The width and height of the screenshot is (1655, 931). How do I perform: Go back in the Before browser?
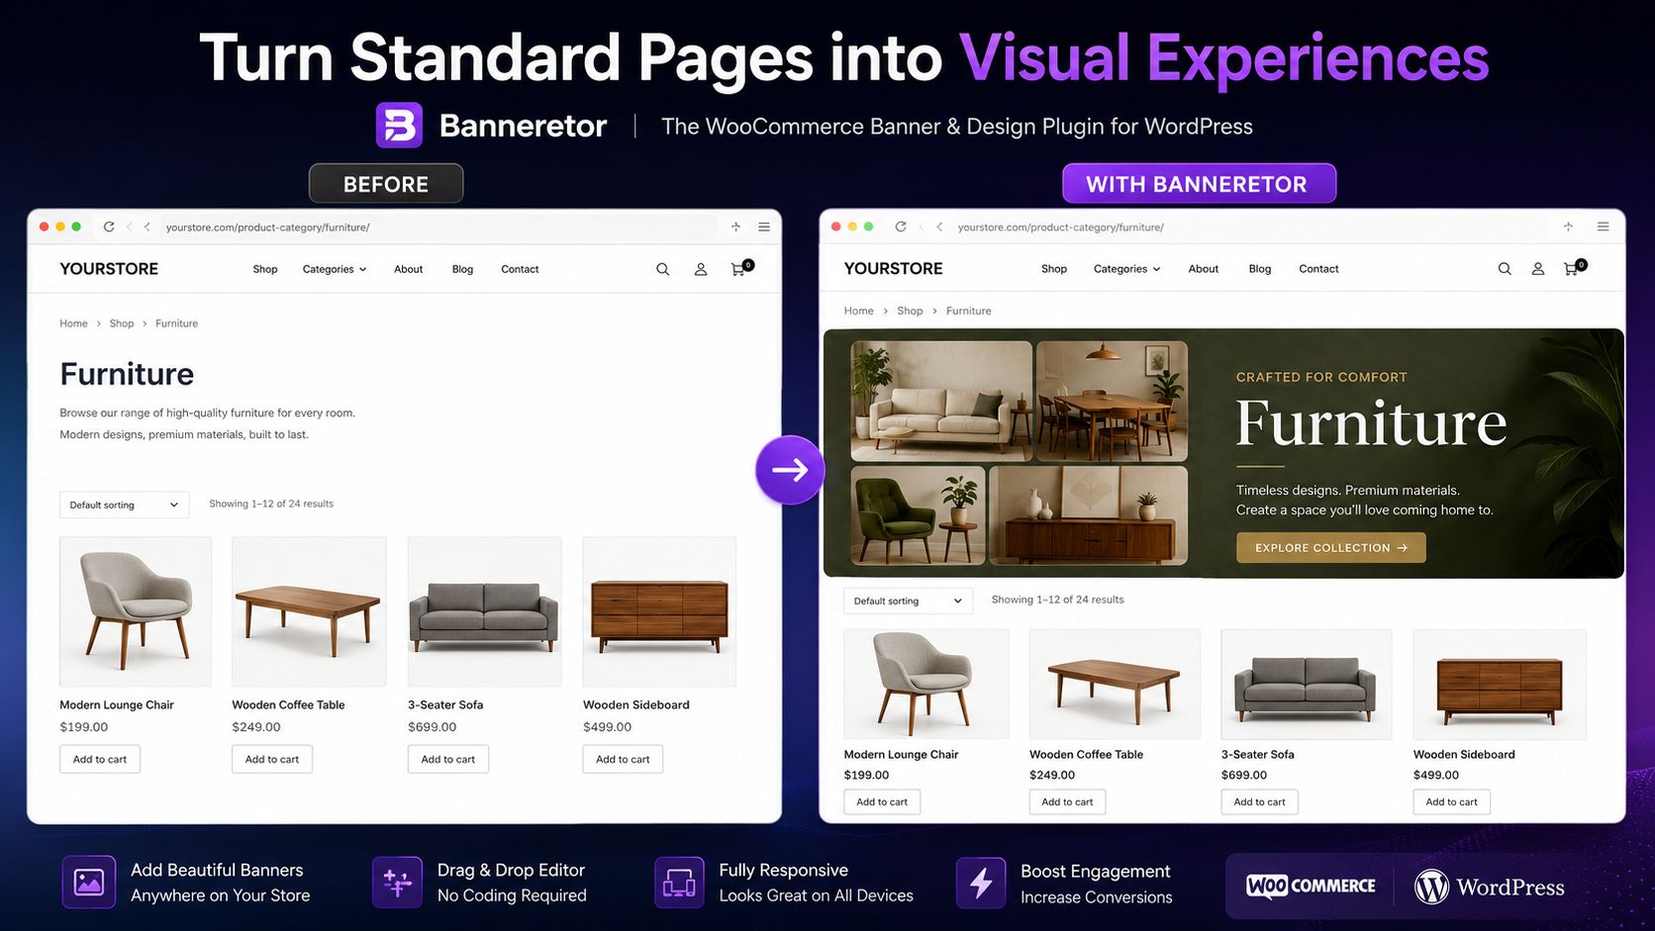pyautogui.click(x=146, y=227)
